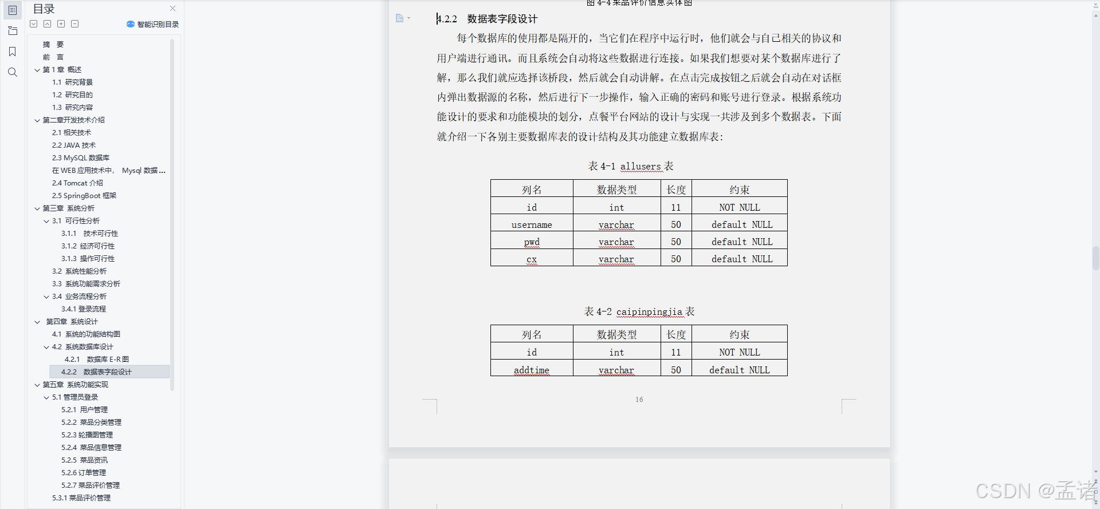Viewport: 1100px width, 509px height.
Task: Click the 智能识别目录 button
Action: click(153, 24)
